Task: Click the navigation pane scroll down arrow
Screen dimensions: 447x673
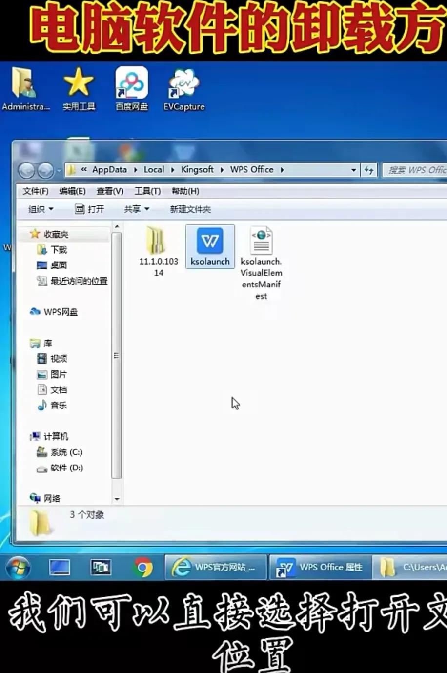Action: coord(117,499)
